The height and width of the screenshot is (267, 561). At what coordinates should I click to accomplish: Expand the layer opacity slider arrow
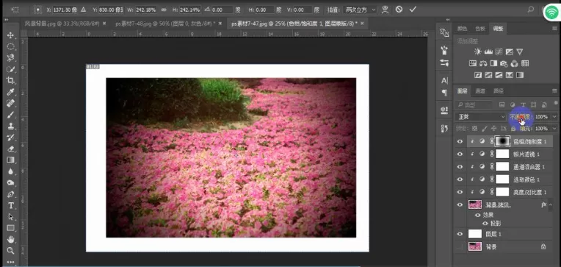click(554, 117)
